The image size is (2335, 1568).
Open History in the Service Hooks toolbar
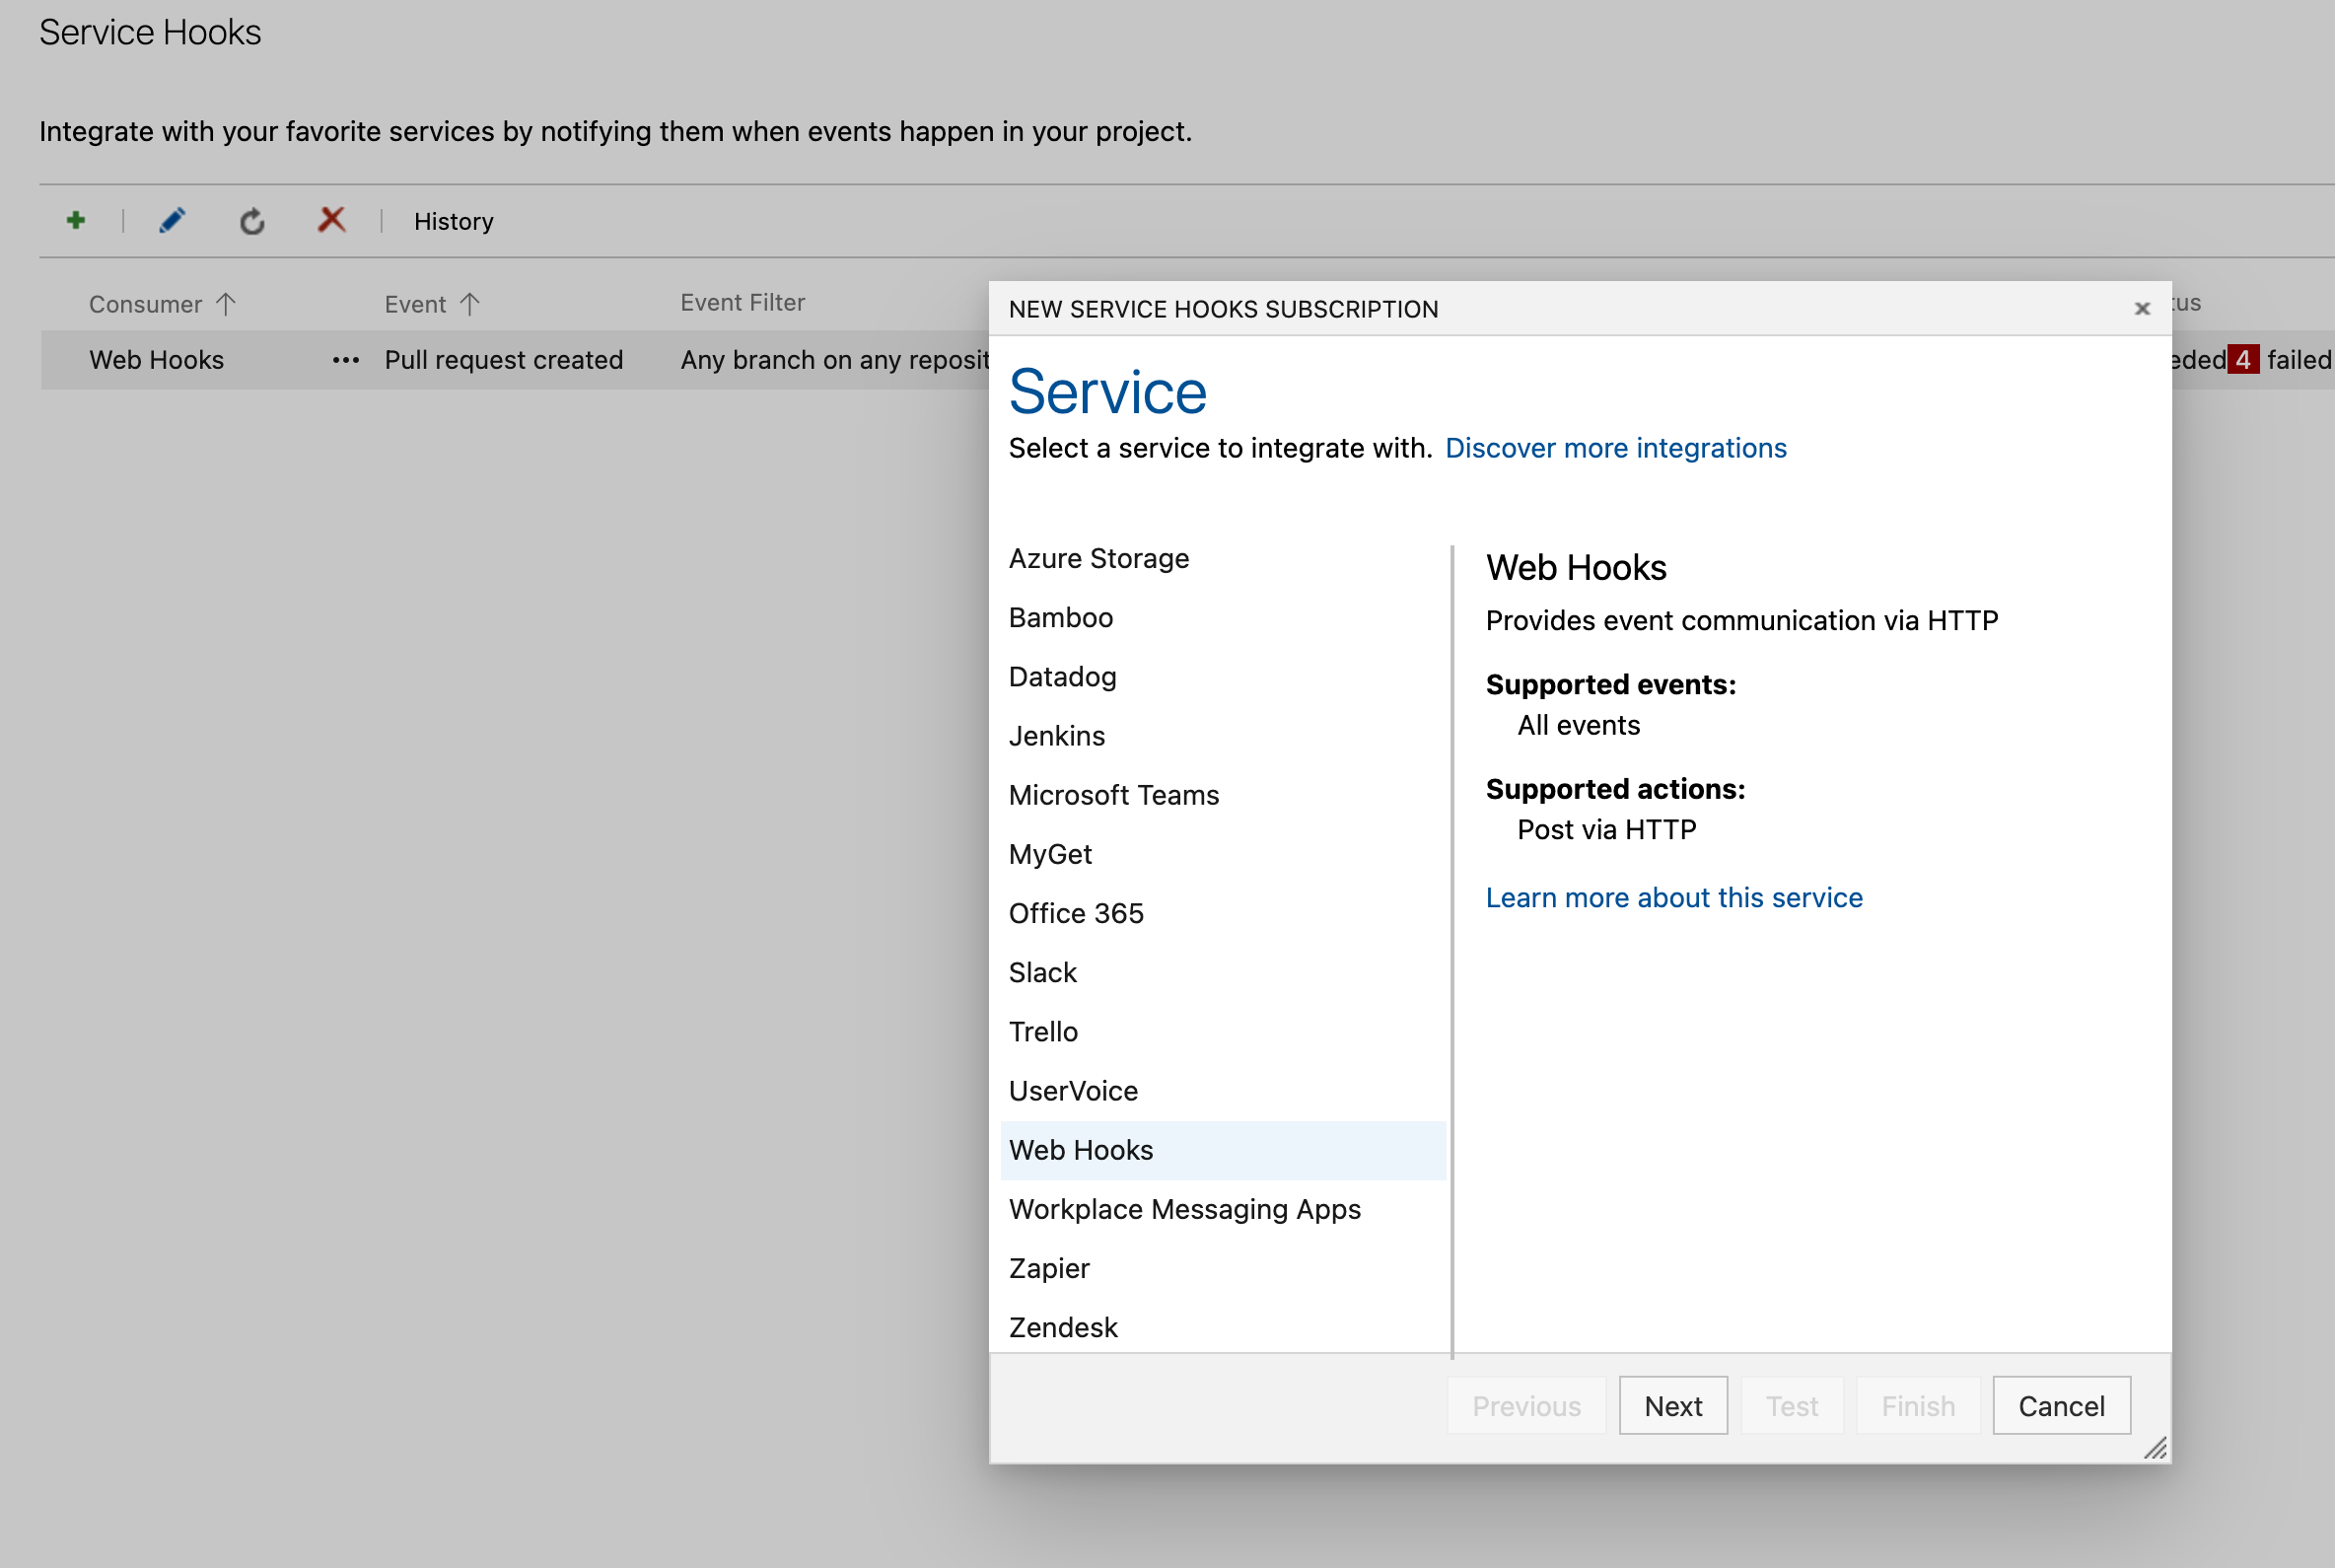[x=453, y=221]
